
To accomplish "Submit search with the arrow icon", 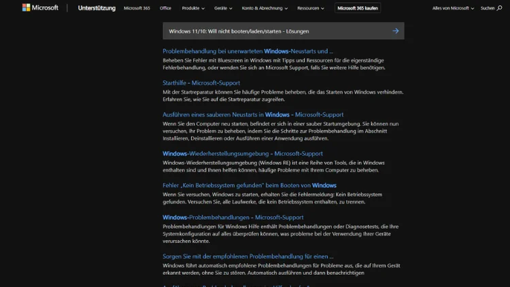I will (x=396, y=31).
